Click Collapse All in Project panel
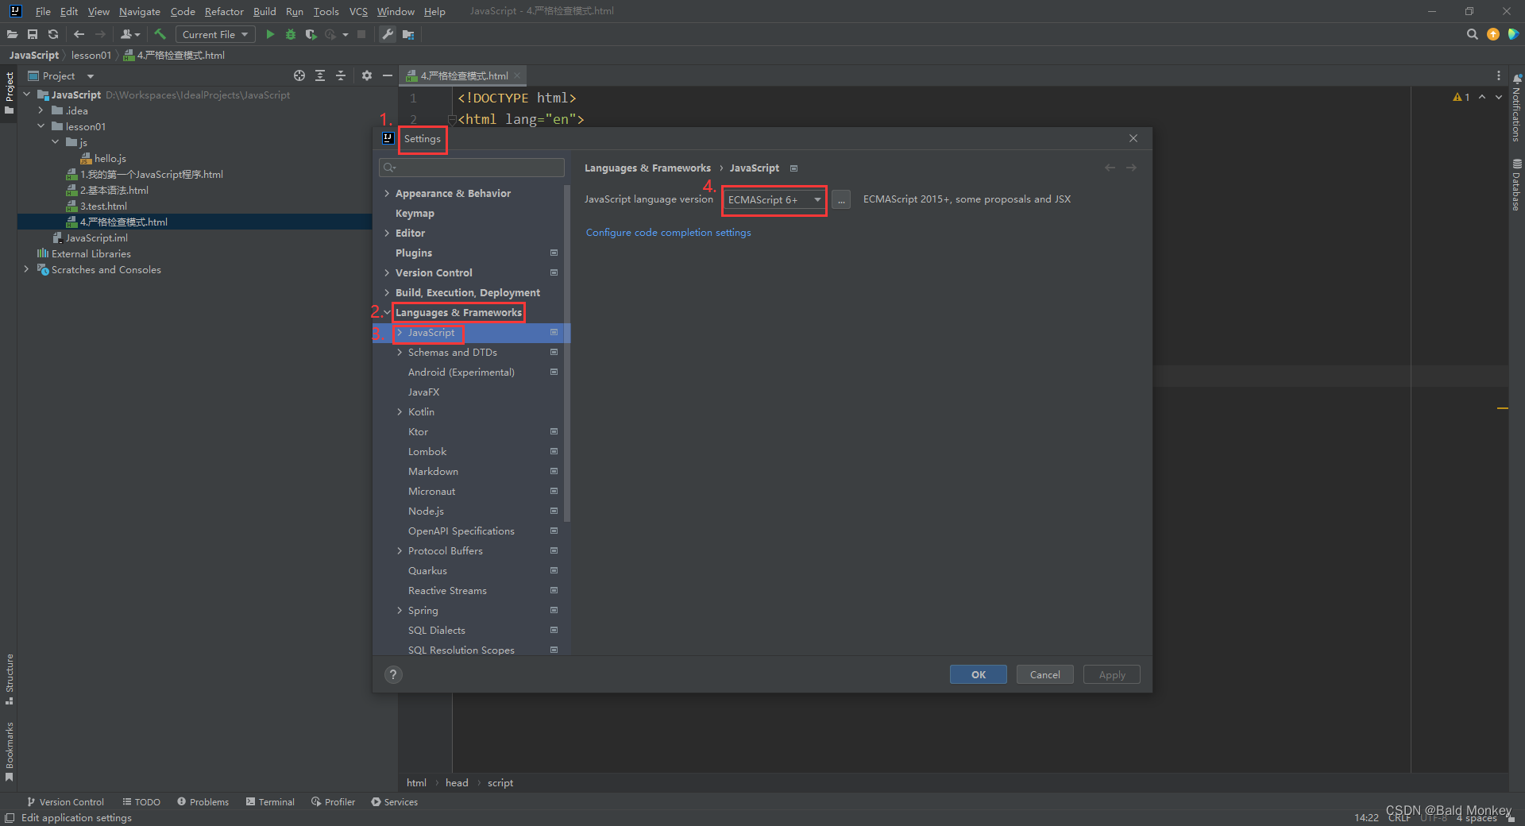This screenshot has height=826, width=1525. [341, 75]
